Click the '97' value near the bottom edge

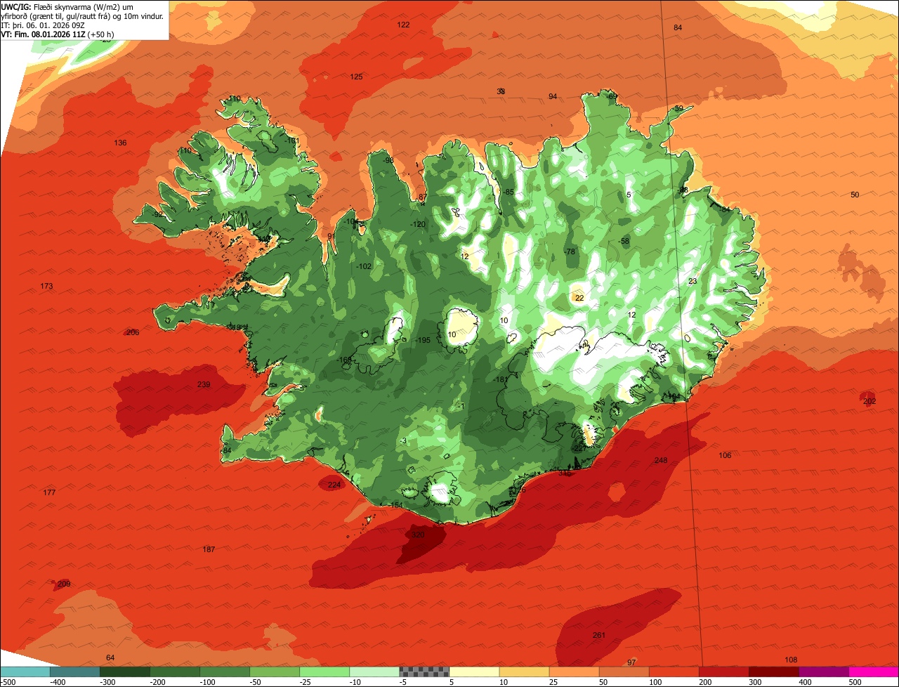pyautogui.click(x=631, y=662)
